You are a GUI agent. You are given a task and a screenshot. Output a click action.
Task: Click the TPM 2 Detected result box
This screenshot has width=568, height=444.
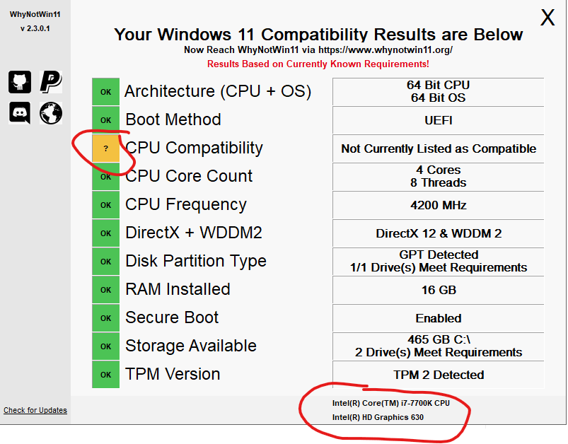pos(439,375)
